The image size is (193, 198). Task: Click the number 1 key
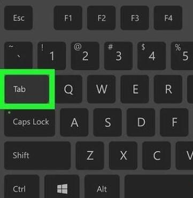tap(52, 56)
